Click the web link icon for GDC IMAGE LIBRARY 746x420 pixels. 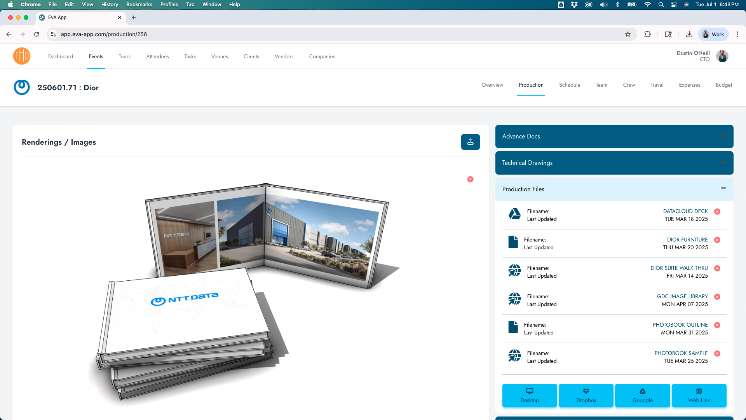click(x=514, y=299)
